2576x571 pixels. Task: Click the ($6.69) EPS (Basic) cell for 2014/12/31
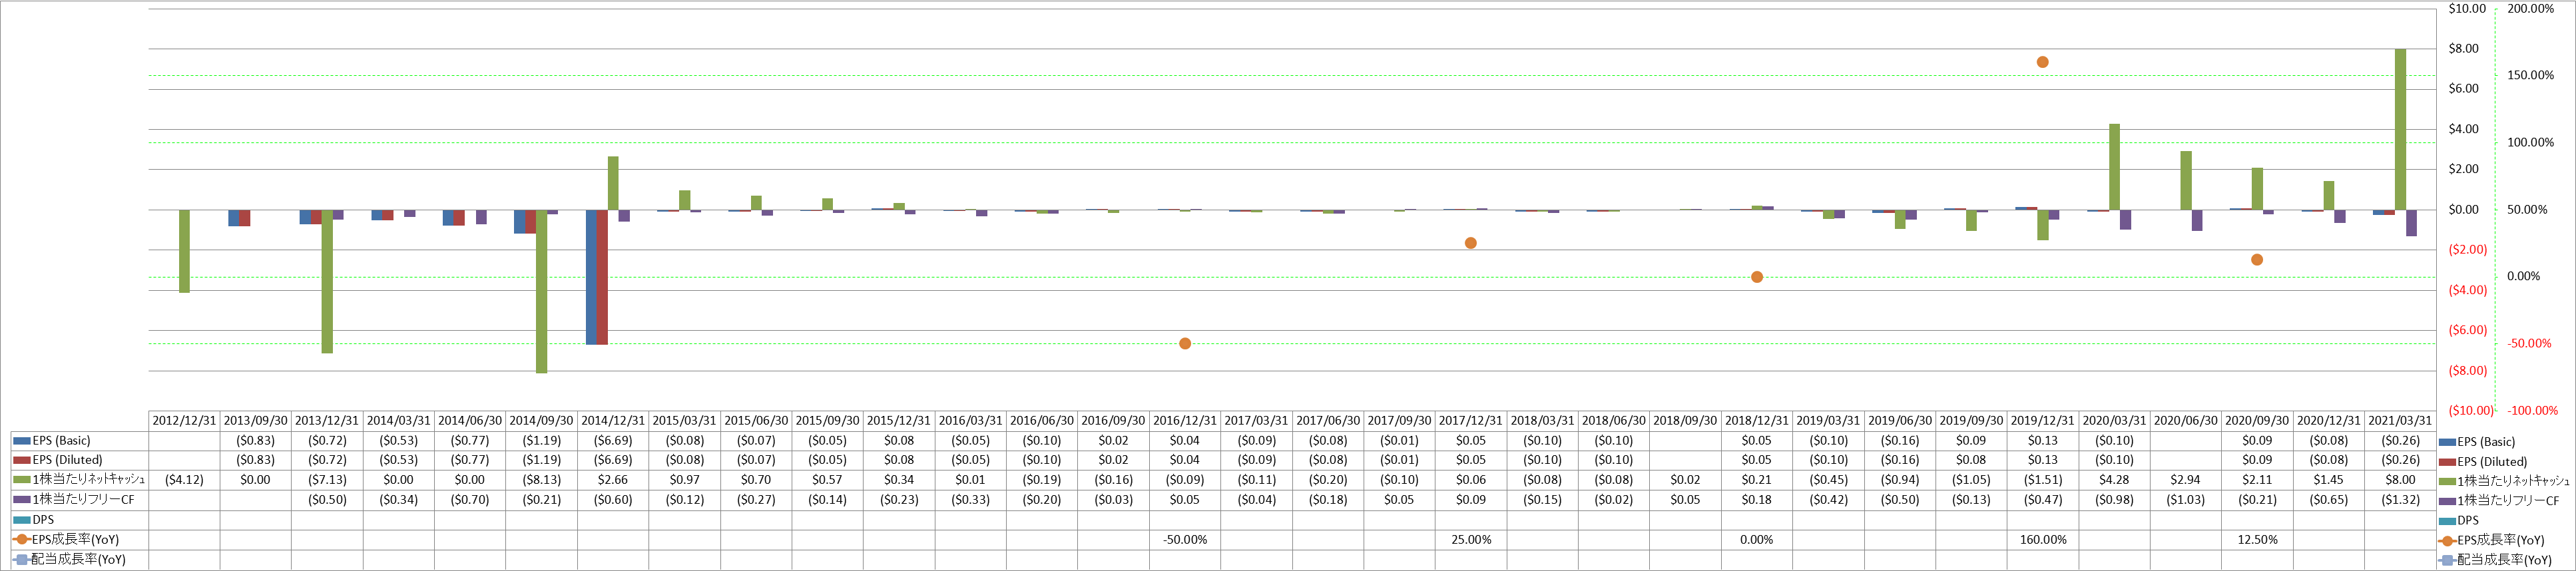coord(613,441)
